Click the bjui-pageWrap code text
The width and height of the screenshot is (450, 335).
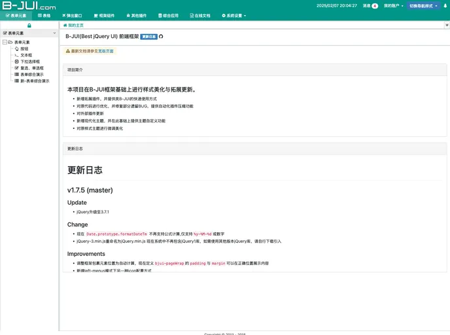169,263
